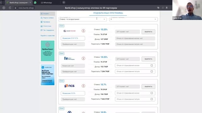Click ВЫБРАТЬ for the Fin bank
The image size is (202, 113).
[148, 59]
